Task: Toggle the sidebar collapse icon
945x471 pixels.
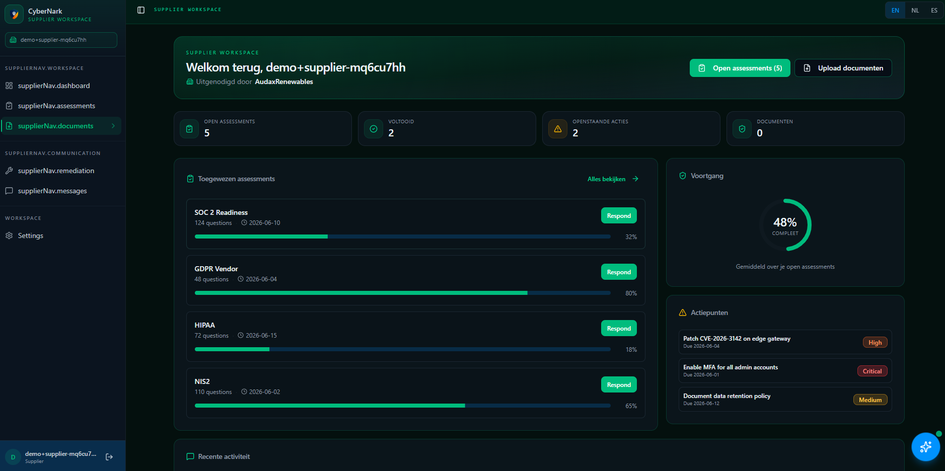Action: coord(141,10)
